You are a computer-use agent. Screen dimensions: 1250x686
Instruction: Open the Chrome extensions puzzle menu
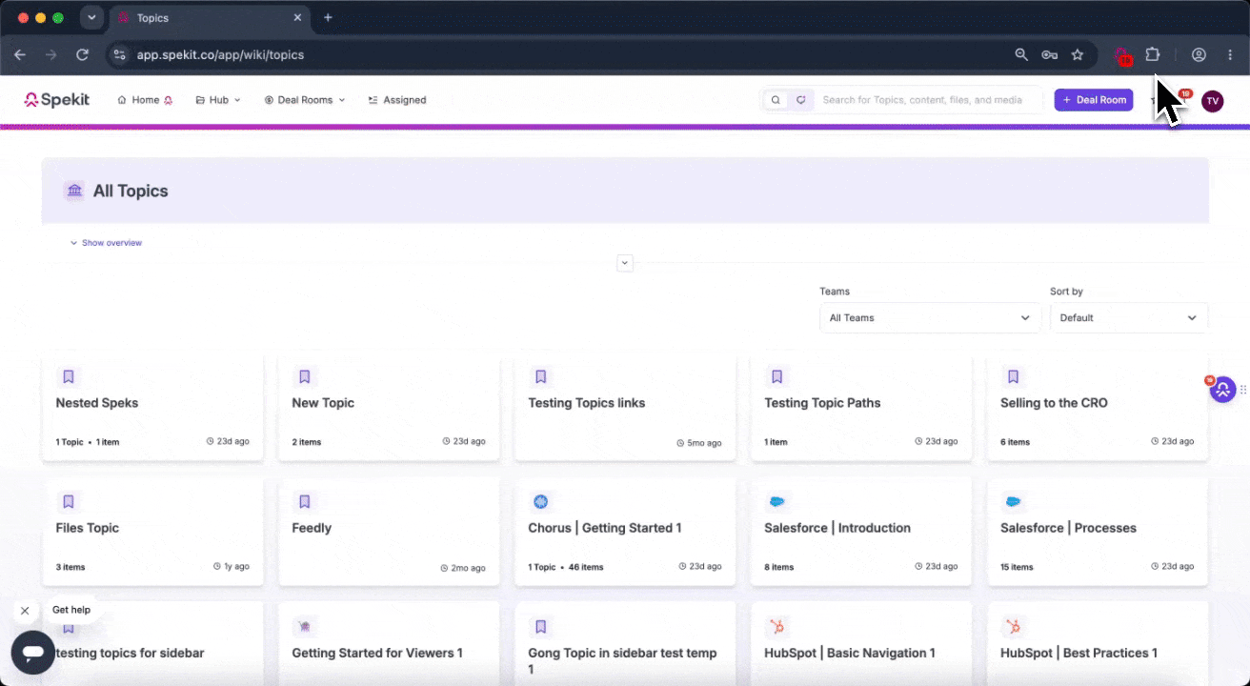click(x=1153, y=54)
